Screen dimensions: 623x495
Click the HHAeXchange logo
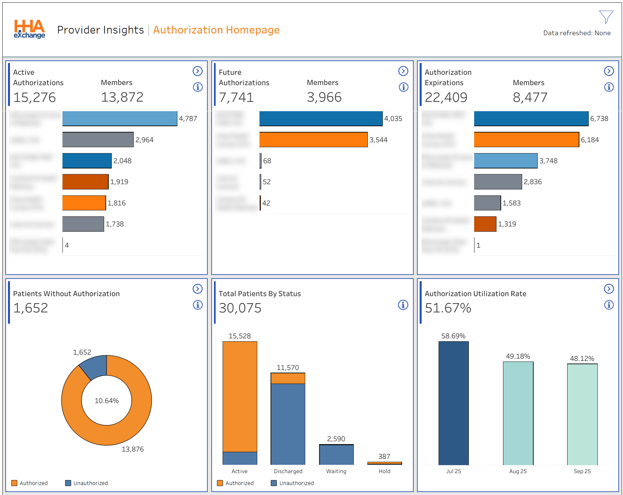30,29
